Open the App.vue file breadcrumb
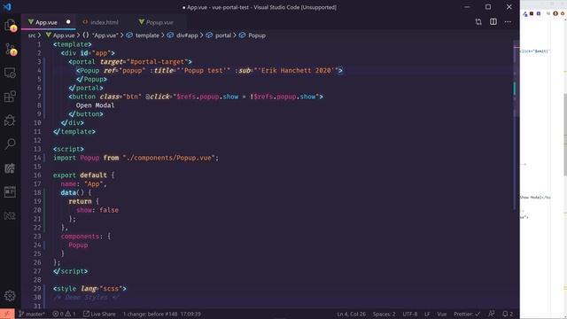 [x=60, y=35]
